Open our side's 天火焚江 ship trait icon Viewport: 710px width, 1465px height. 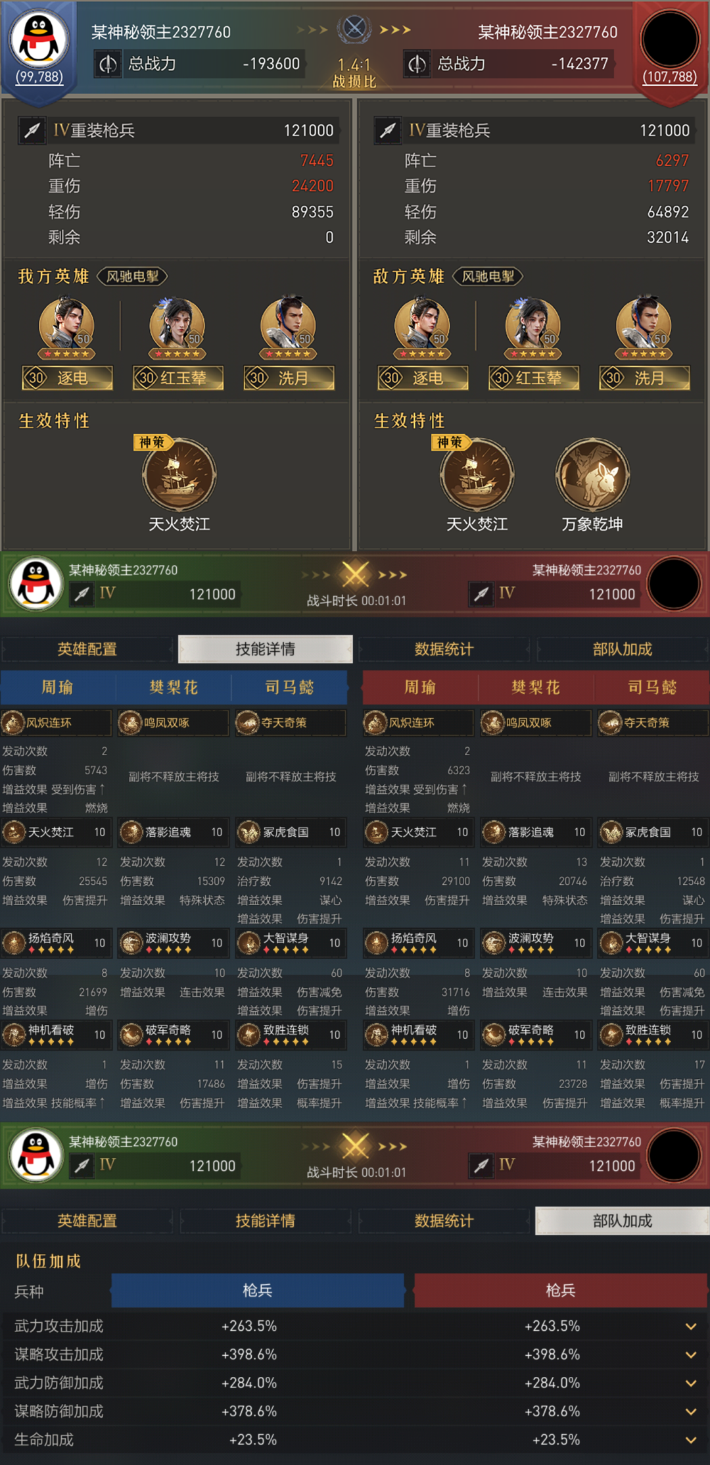coord(179,474)
